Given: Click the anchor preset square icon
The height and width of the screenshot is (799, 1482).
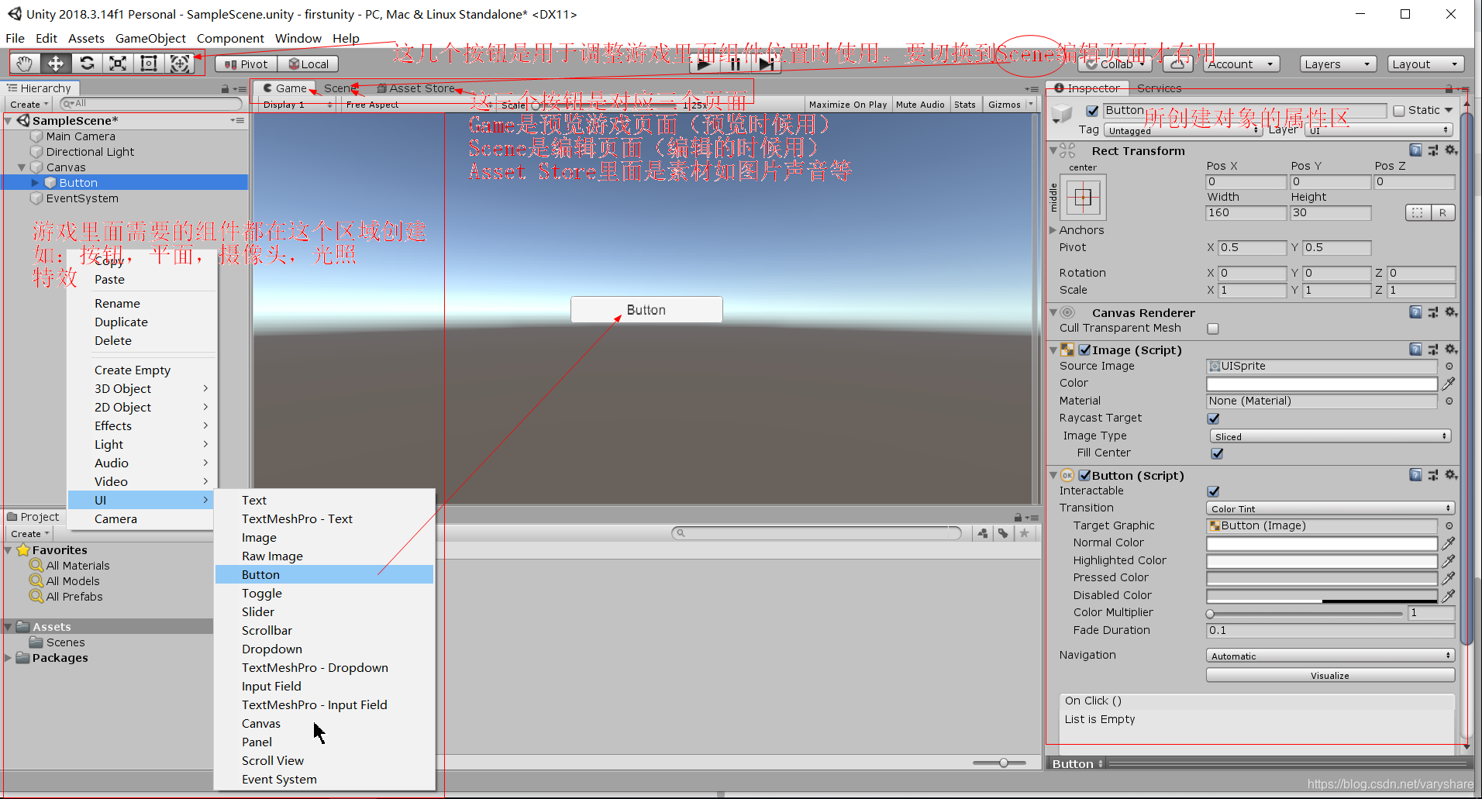Looking at the screenshot, I should [1083, 198].
